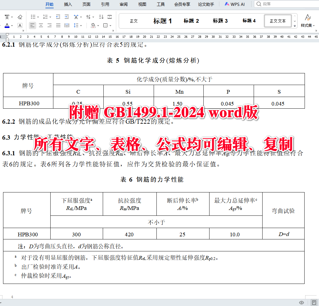Click the search magnifier icon
The height and width of the screenshot is (306, 319).
coord(259,4)
